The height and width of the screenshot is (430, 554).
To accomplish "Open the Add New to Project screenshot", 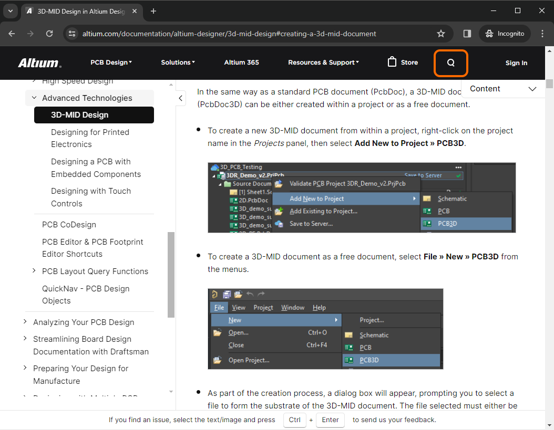I will [x=362, y=198].
